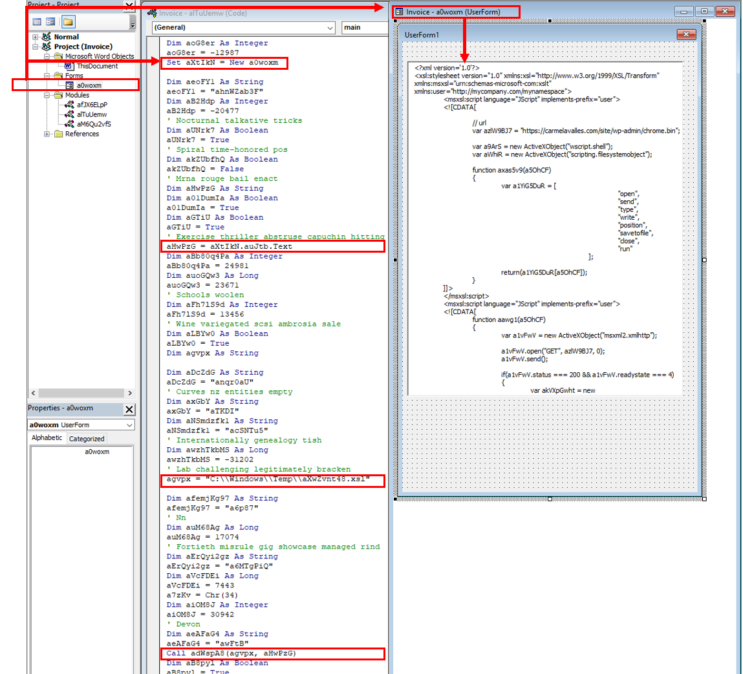Viewport: 743px width, 674px height.
Task: Select the Normal project icon
Action: click(x=47, y=37)
